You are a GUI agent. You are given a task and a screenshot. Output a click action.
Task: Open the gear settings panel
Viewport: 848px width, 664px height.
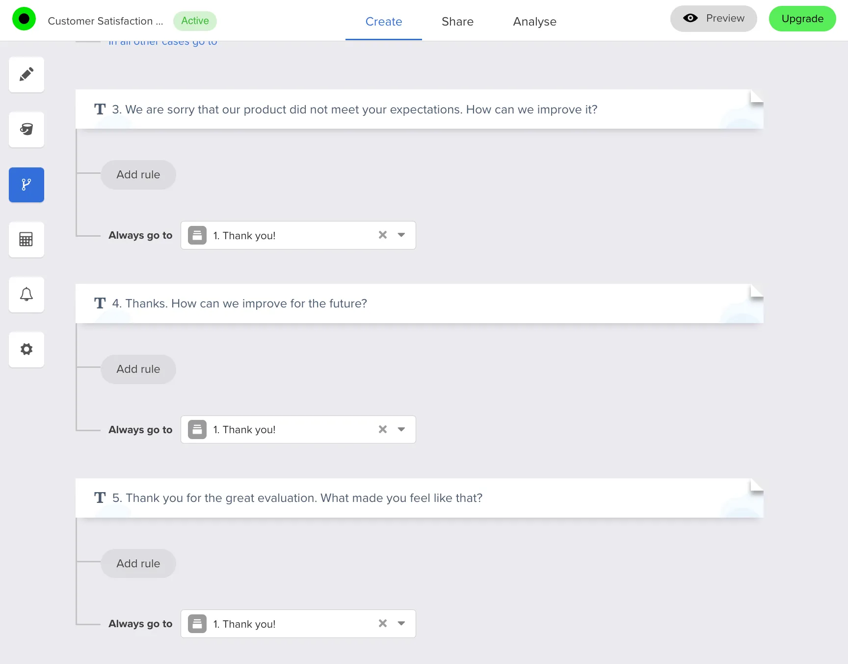pos(26,350)
